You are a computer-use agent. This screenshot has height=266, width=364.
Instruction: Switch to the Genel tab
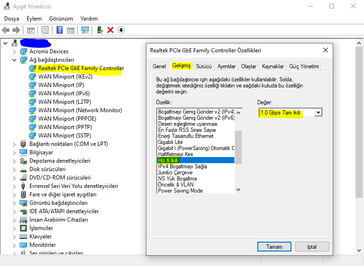tap(159, 66)
